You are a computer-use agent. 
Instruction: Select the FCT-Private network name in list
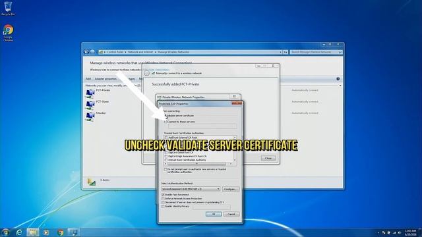pos(103,90)
